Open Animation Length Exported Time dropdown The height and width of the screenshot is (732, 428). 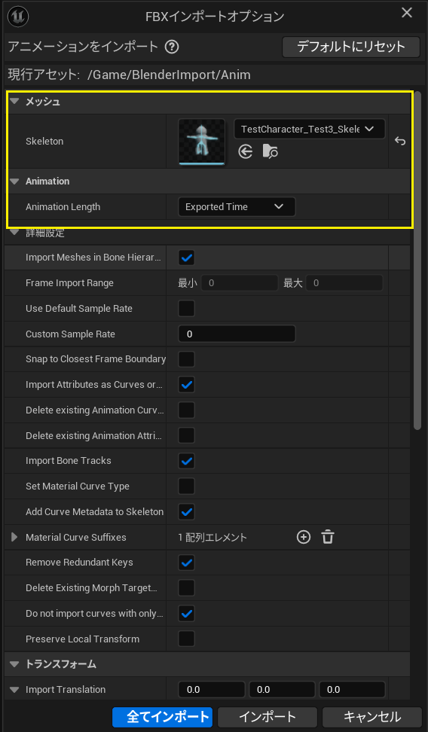pos(237,207)
